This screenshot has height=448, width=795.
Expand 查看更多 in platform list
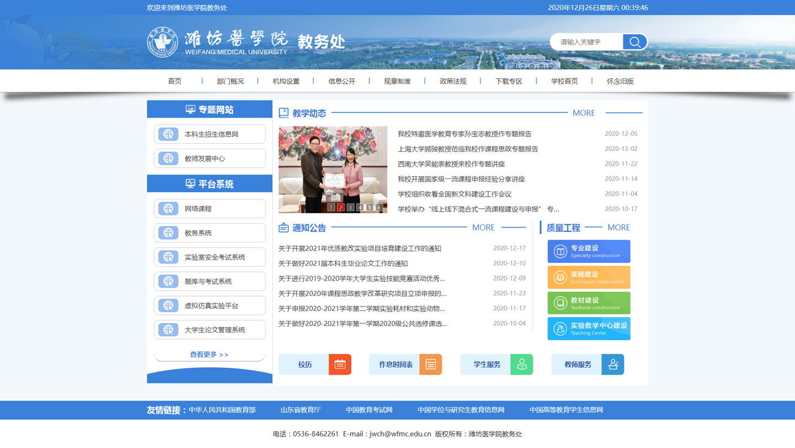coord(209,355)
